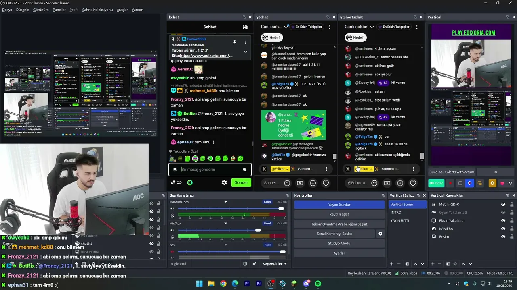Click the Discord icon in the taskbar
Viewport: 517px width, 290px height.
pos(306,284)
